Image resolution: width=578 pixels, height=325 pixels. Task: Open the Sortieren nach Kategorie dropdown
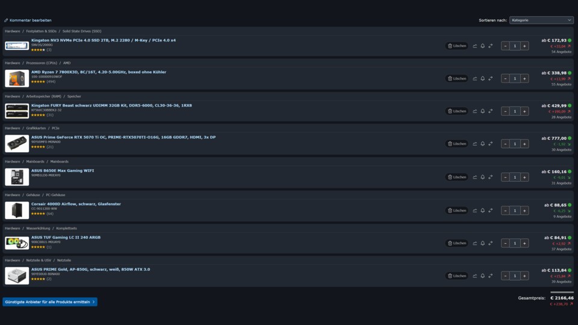(541, 20)
